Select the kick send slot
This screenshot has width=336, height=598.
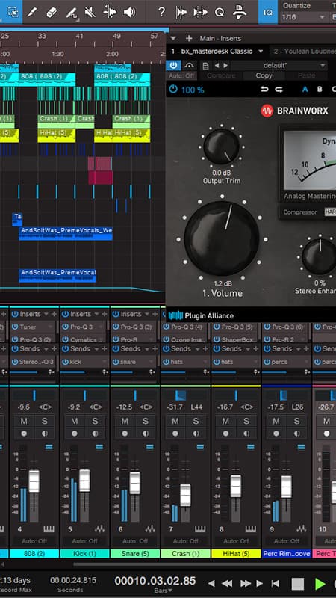[84, 362]
